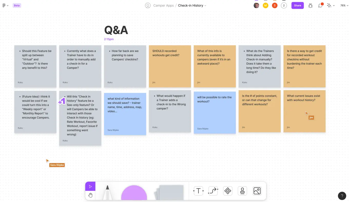Open the stamp and emote tool

pyautogui.click(x=242, y=191)
